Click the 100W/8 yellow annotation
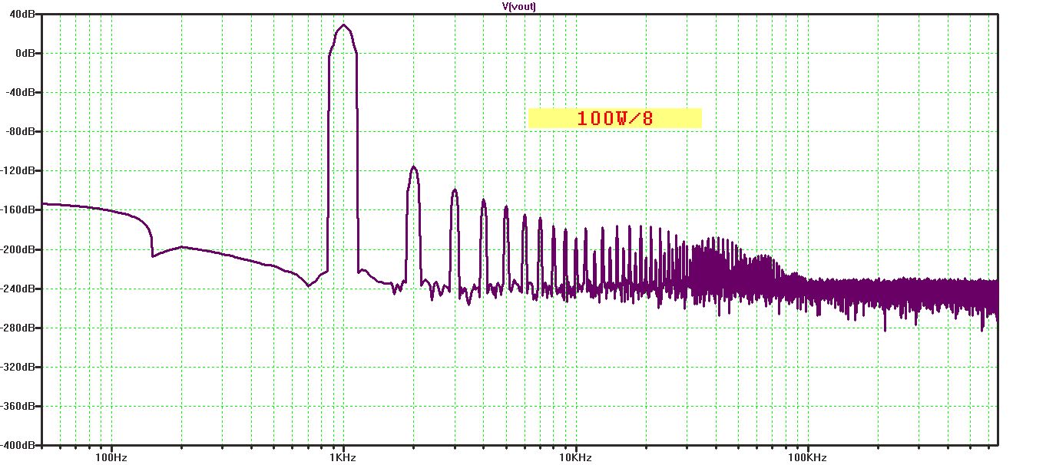The height and width of the screenshot is (465, 1046). coord(615,118)
